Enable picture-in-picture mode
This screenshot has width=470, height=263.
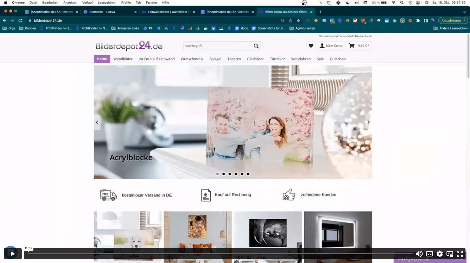pyautogui.click(x=449, y=254)
